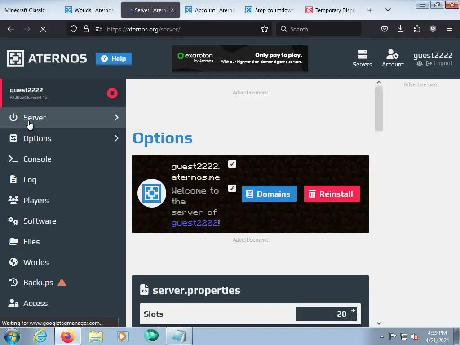
Task: Click the server.properties file code icon
Action: (x=144, y=290)
